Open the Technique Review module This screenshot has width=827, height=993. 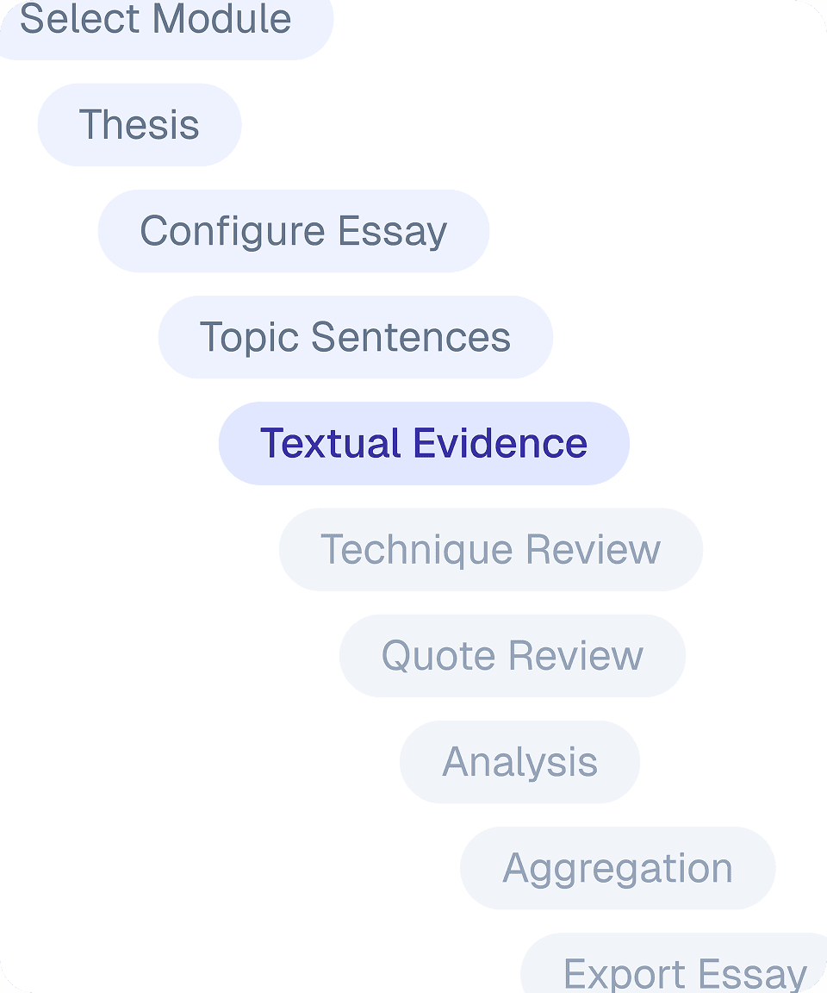pyautogui.click(x=490, y=549)
